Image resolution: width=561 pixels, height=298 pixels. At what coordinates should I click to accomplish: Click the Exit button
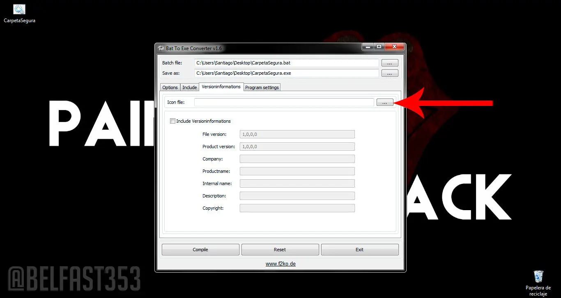coord(360,250)
